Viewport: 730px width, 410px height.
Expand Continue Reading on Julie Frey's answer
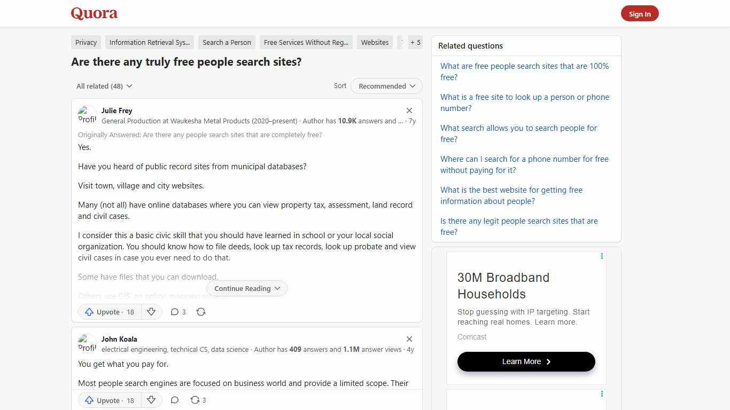tap(246, 288)
